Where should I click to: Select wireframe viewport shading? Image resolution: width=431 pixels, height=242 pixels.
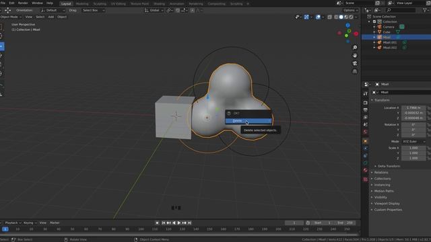[336, 17]
